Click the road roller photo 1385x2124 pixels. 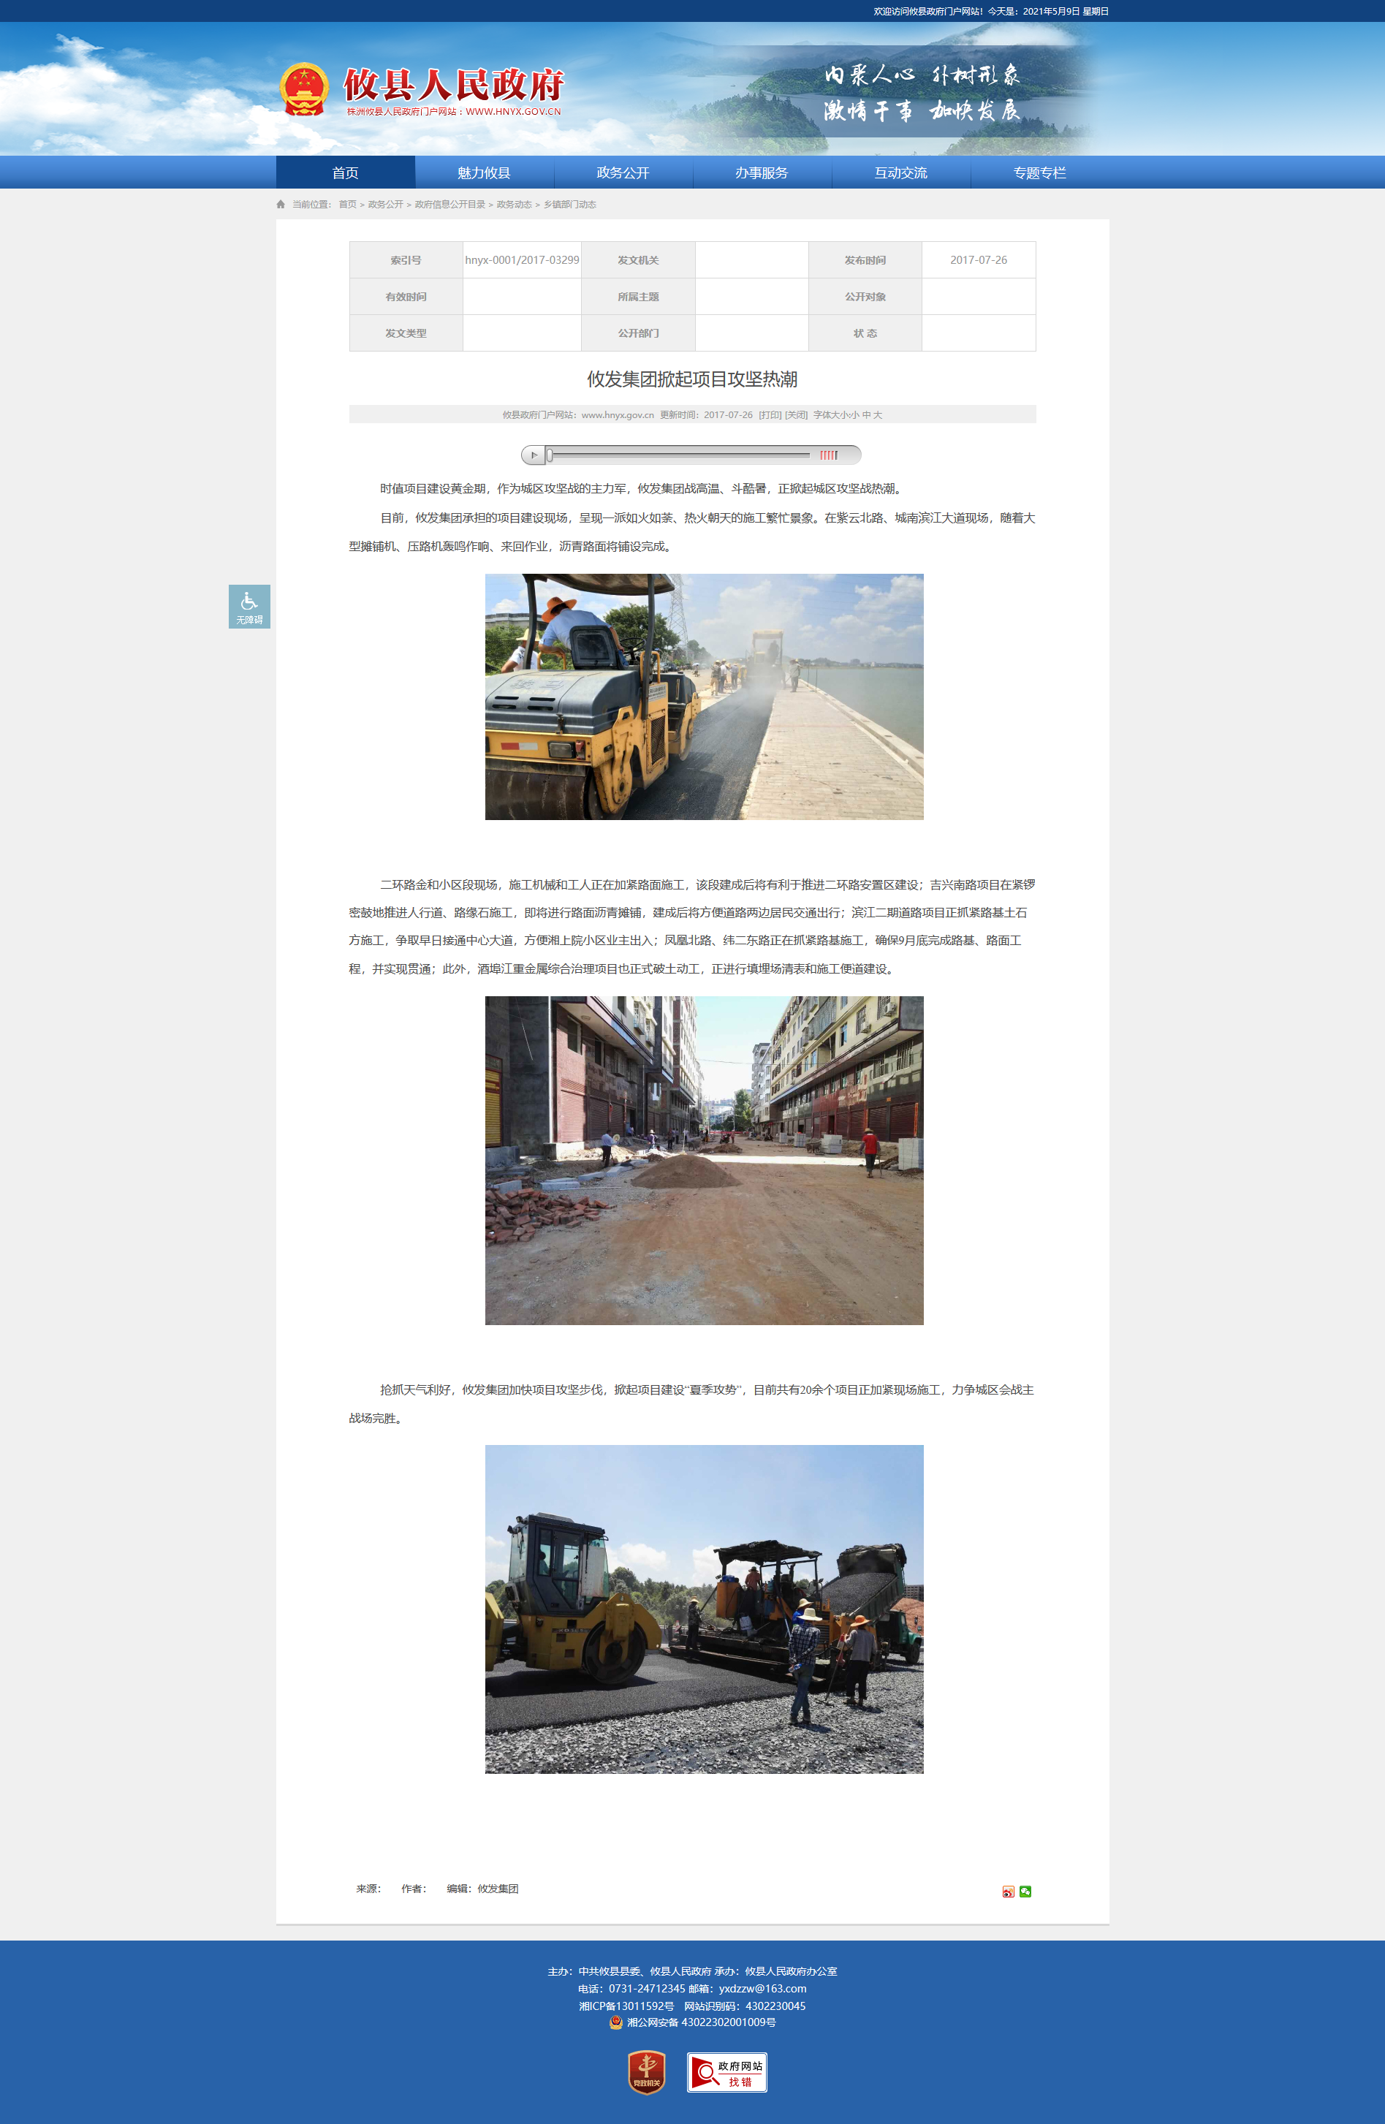[x=704, y=696]
